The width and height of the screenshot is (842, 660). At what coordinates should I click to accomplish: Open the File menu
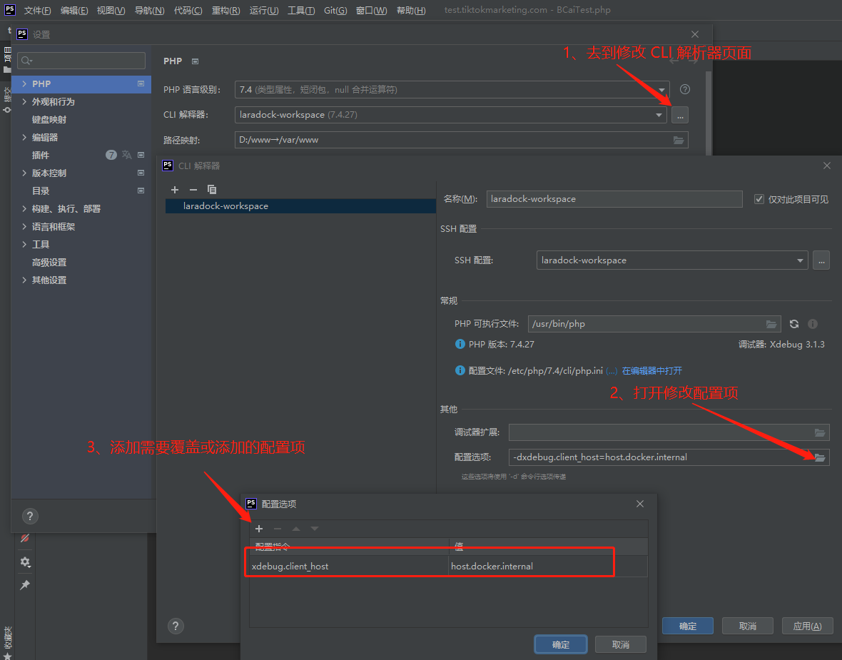37,10
